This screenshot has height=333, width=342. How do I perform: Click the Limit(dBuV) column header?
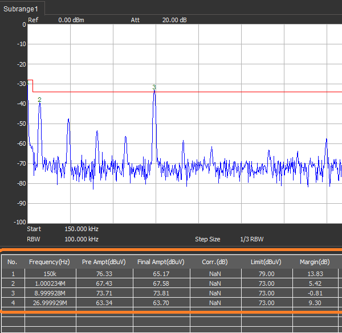[266, 262]
